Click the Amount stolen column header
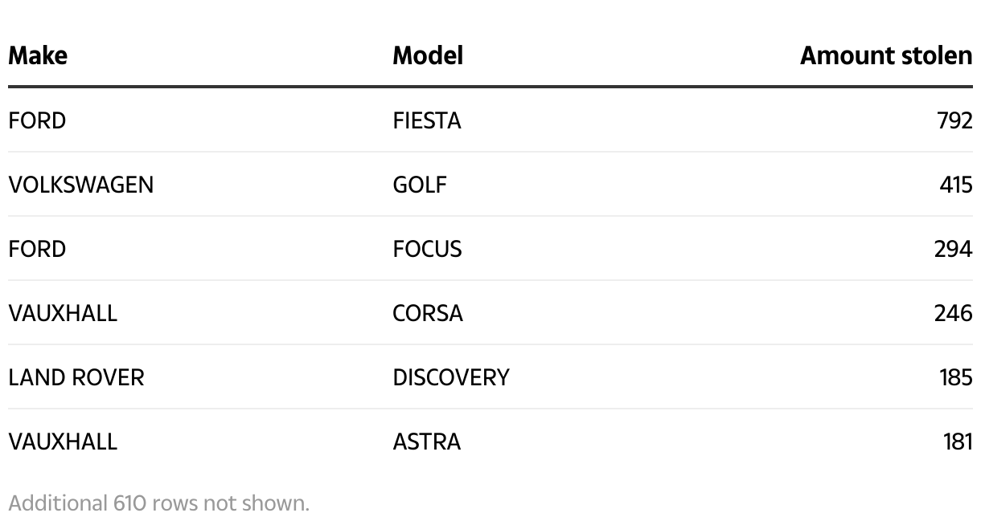981x525 pixels. pos(885,55)
